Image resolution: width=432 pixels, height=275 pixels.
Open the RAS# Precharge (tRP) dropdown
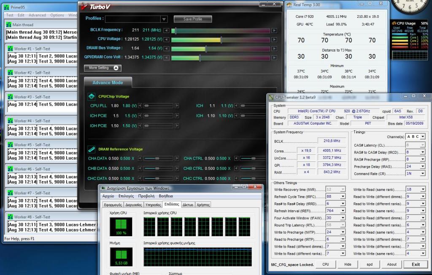pos(423,159)
